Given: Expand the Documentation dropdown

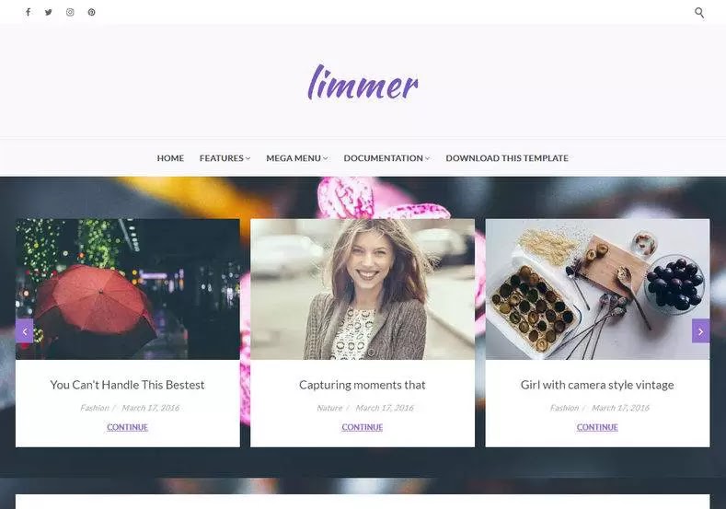Looking at the screenshot, I should [x=386, y=158].
